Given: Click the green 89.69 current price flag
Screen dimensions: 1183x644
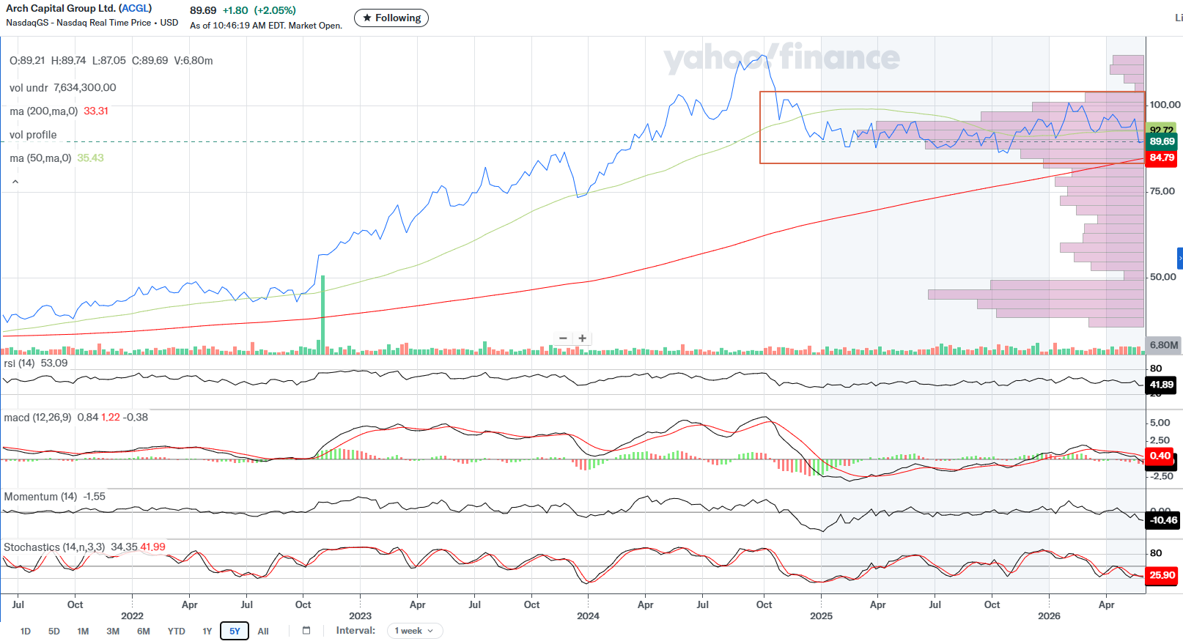Looking at the screenshot, I should 1162,141.
